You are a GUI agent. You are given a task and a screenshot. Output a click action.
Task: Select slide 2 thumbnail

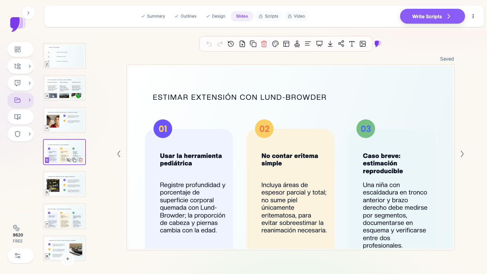65,56
